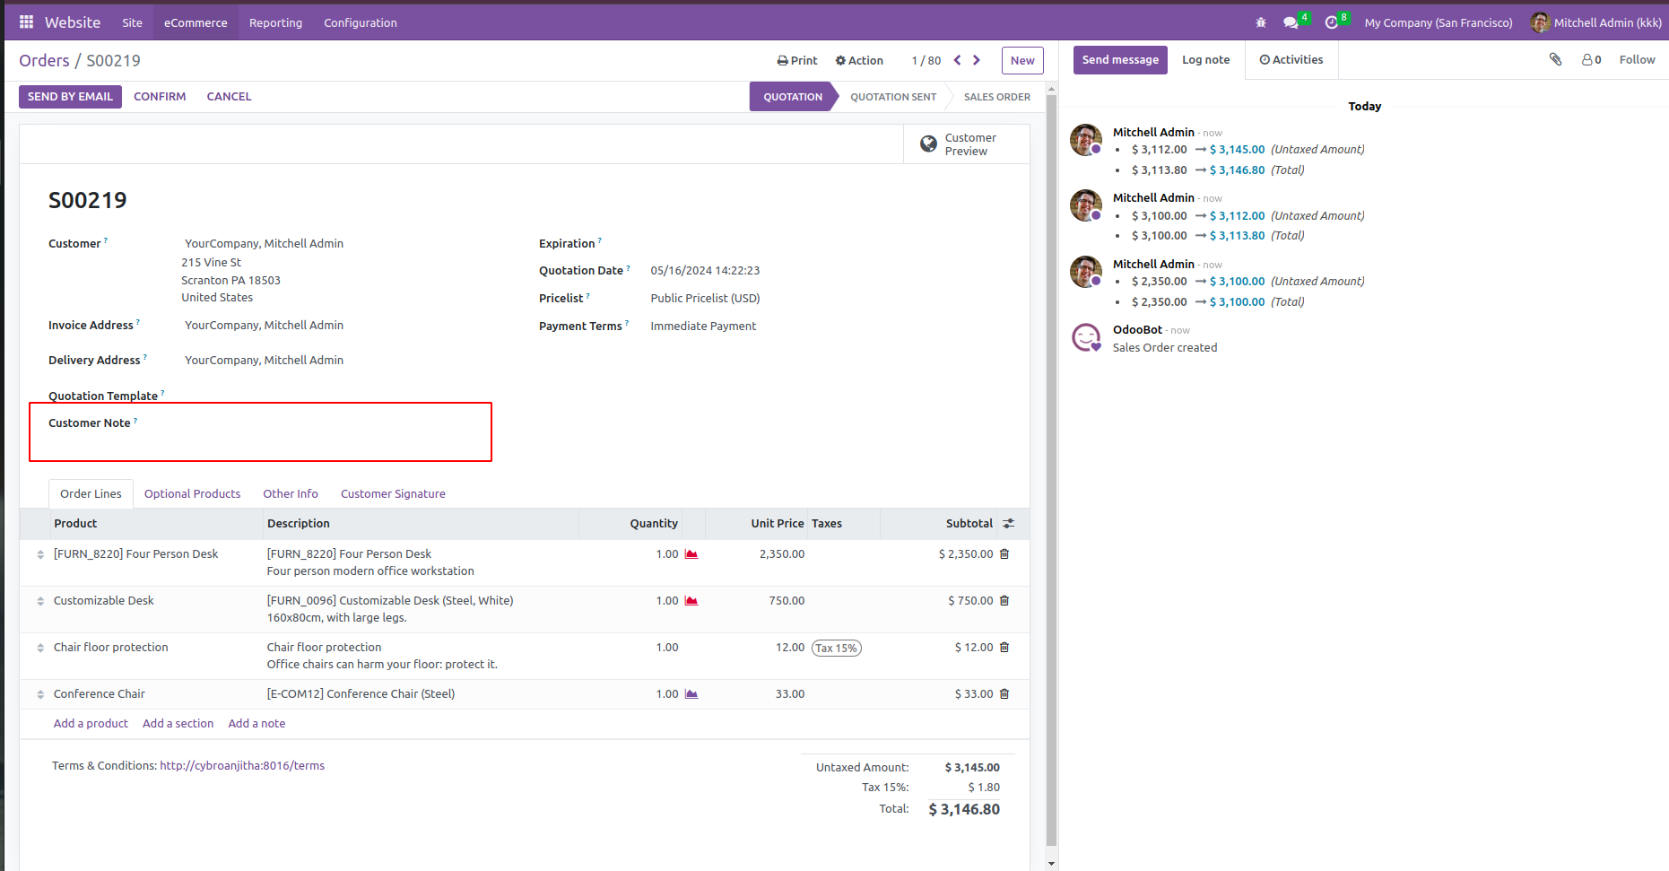Click Add a note link

[x=257, y=724]
